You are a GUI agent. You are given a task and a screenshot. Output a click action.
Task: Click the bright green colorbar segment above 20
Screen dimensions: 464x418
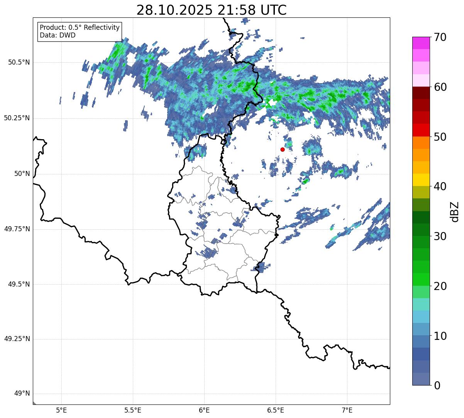(x=421, y=280)
